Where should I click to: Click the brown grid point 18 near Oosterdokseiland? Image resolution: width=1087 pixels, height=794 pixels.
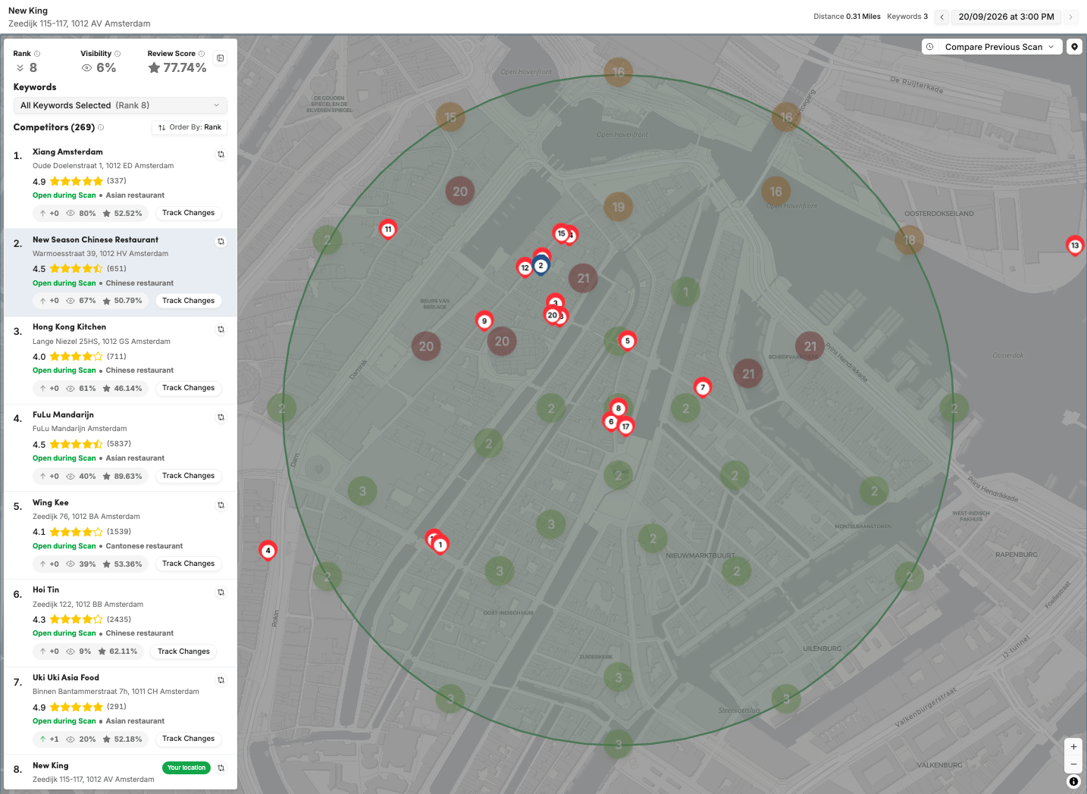909,240
